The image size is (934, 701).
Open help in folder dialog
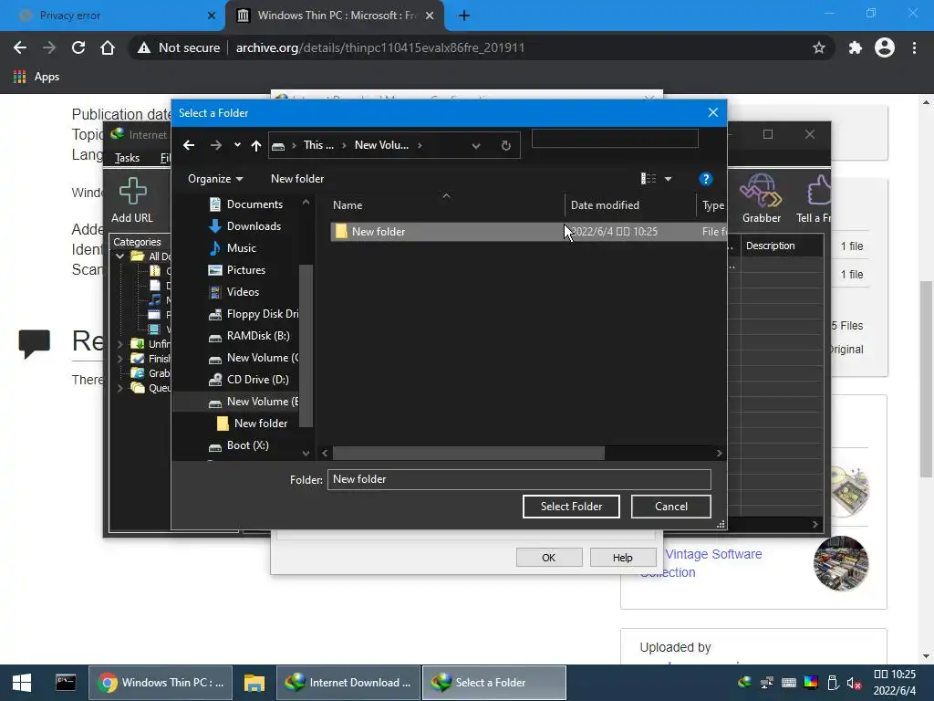point(705,179)
